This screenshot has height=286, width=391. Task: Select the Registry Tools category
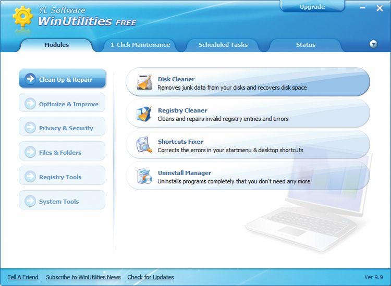[x=62, y=176]
